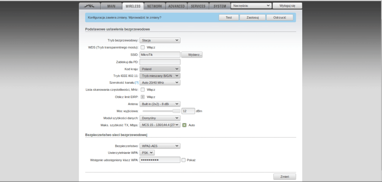
Task: Open the channel width [?] help link
Action: 137,82
